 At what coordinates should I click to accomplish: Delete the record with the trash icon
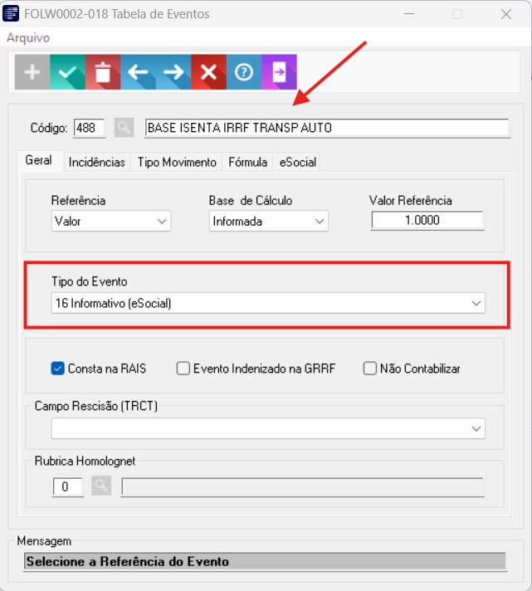click(103, 72)
